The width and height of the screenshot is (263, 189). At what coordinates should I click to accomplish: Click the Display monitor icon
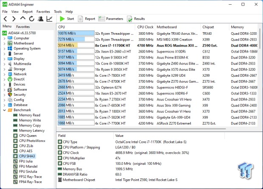pyautogui.click(x=10, y=59)
